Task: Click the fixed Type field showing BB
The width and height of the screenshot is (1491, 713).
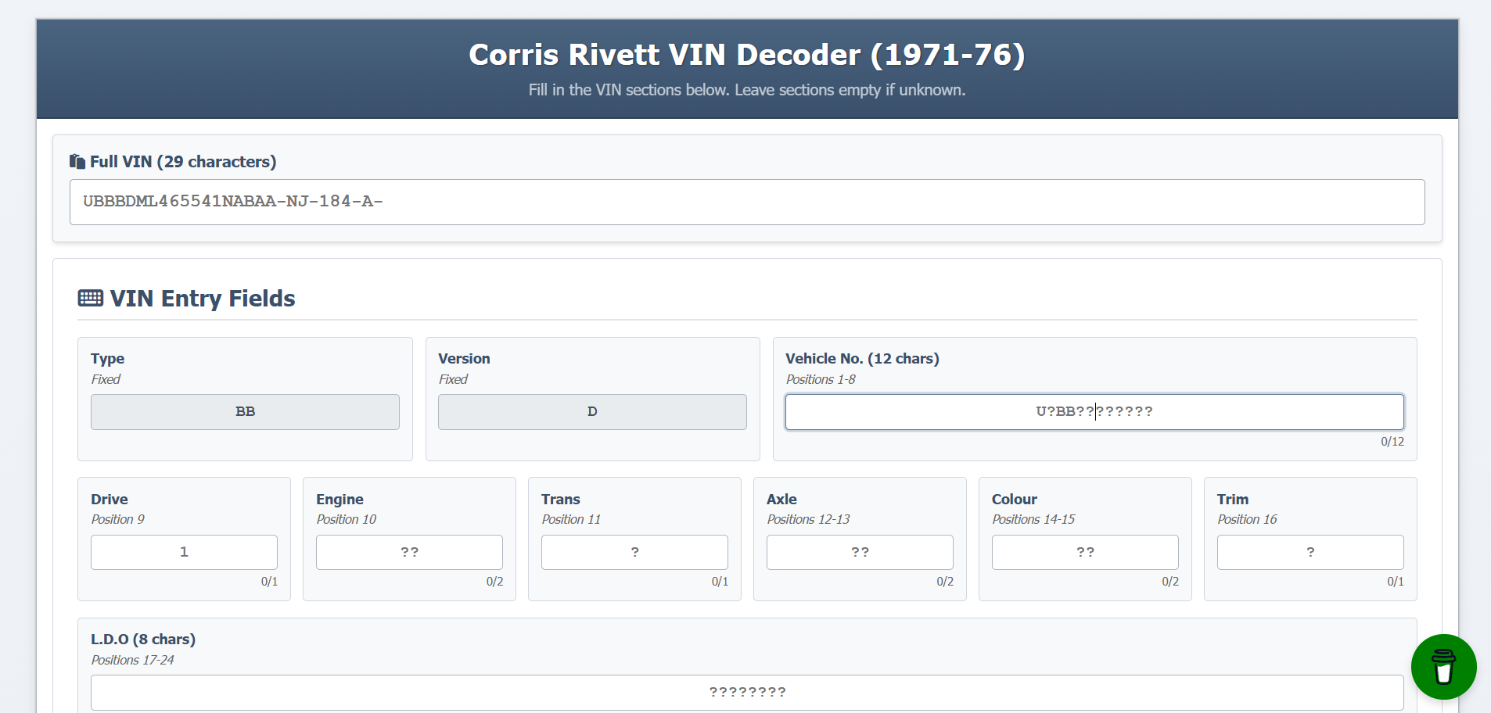Action: coord(245,412)
